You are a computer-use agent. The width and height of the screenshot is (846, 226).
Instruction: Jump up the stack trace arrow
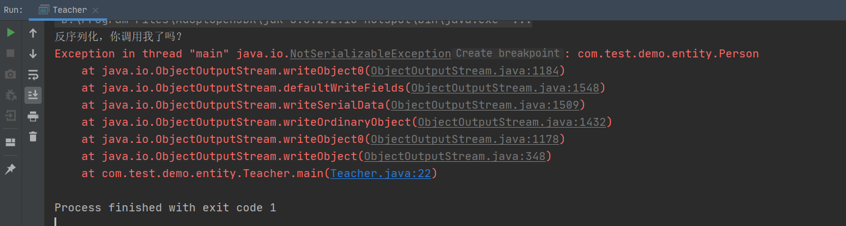point(33,33)
